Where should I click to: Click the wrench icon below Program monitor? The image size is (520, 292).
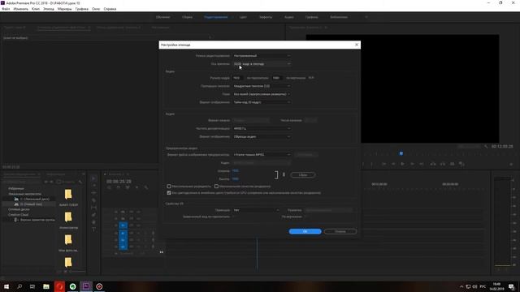point(486,146)
